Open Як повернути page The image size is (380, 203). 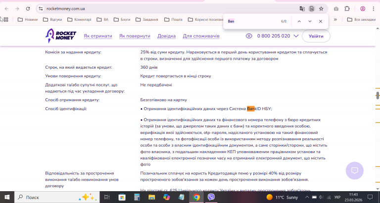point(135,36)
